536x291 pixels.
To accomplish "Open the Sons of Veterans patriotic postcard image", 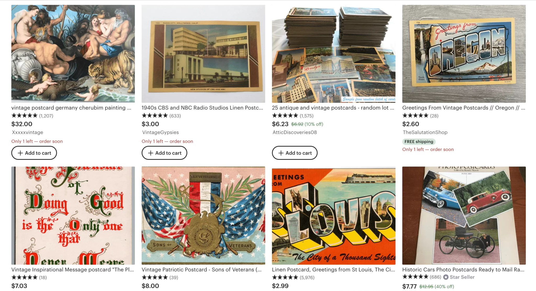I will 203,216.
